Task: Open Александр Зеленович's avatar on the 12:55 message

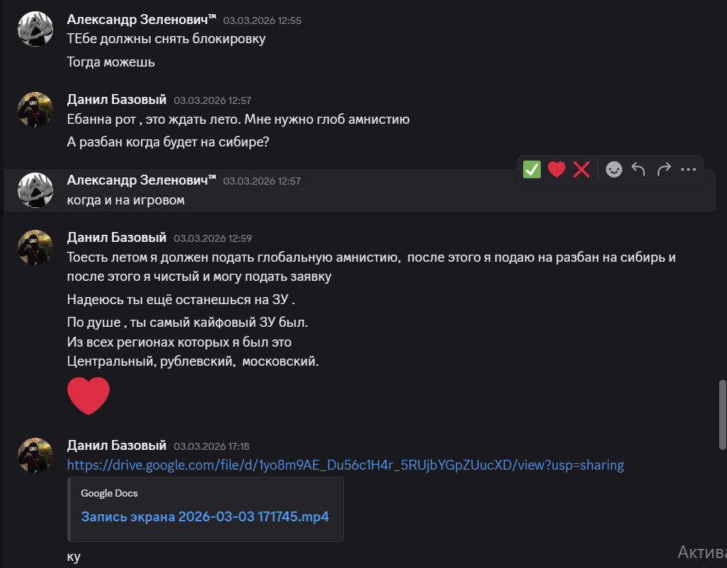Action: (x=35, y=29)
